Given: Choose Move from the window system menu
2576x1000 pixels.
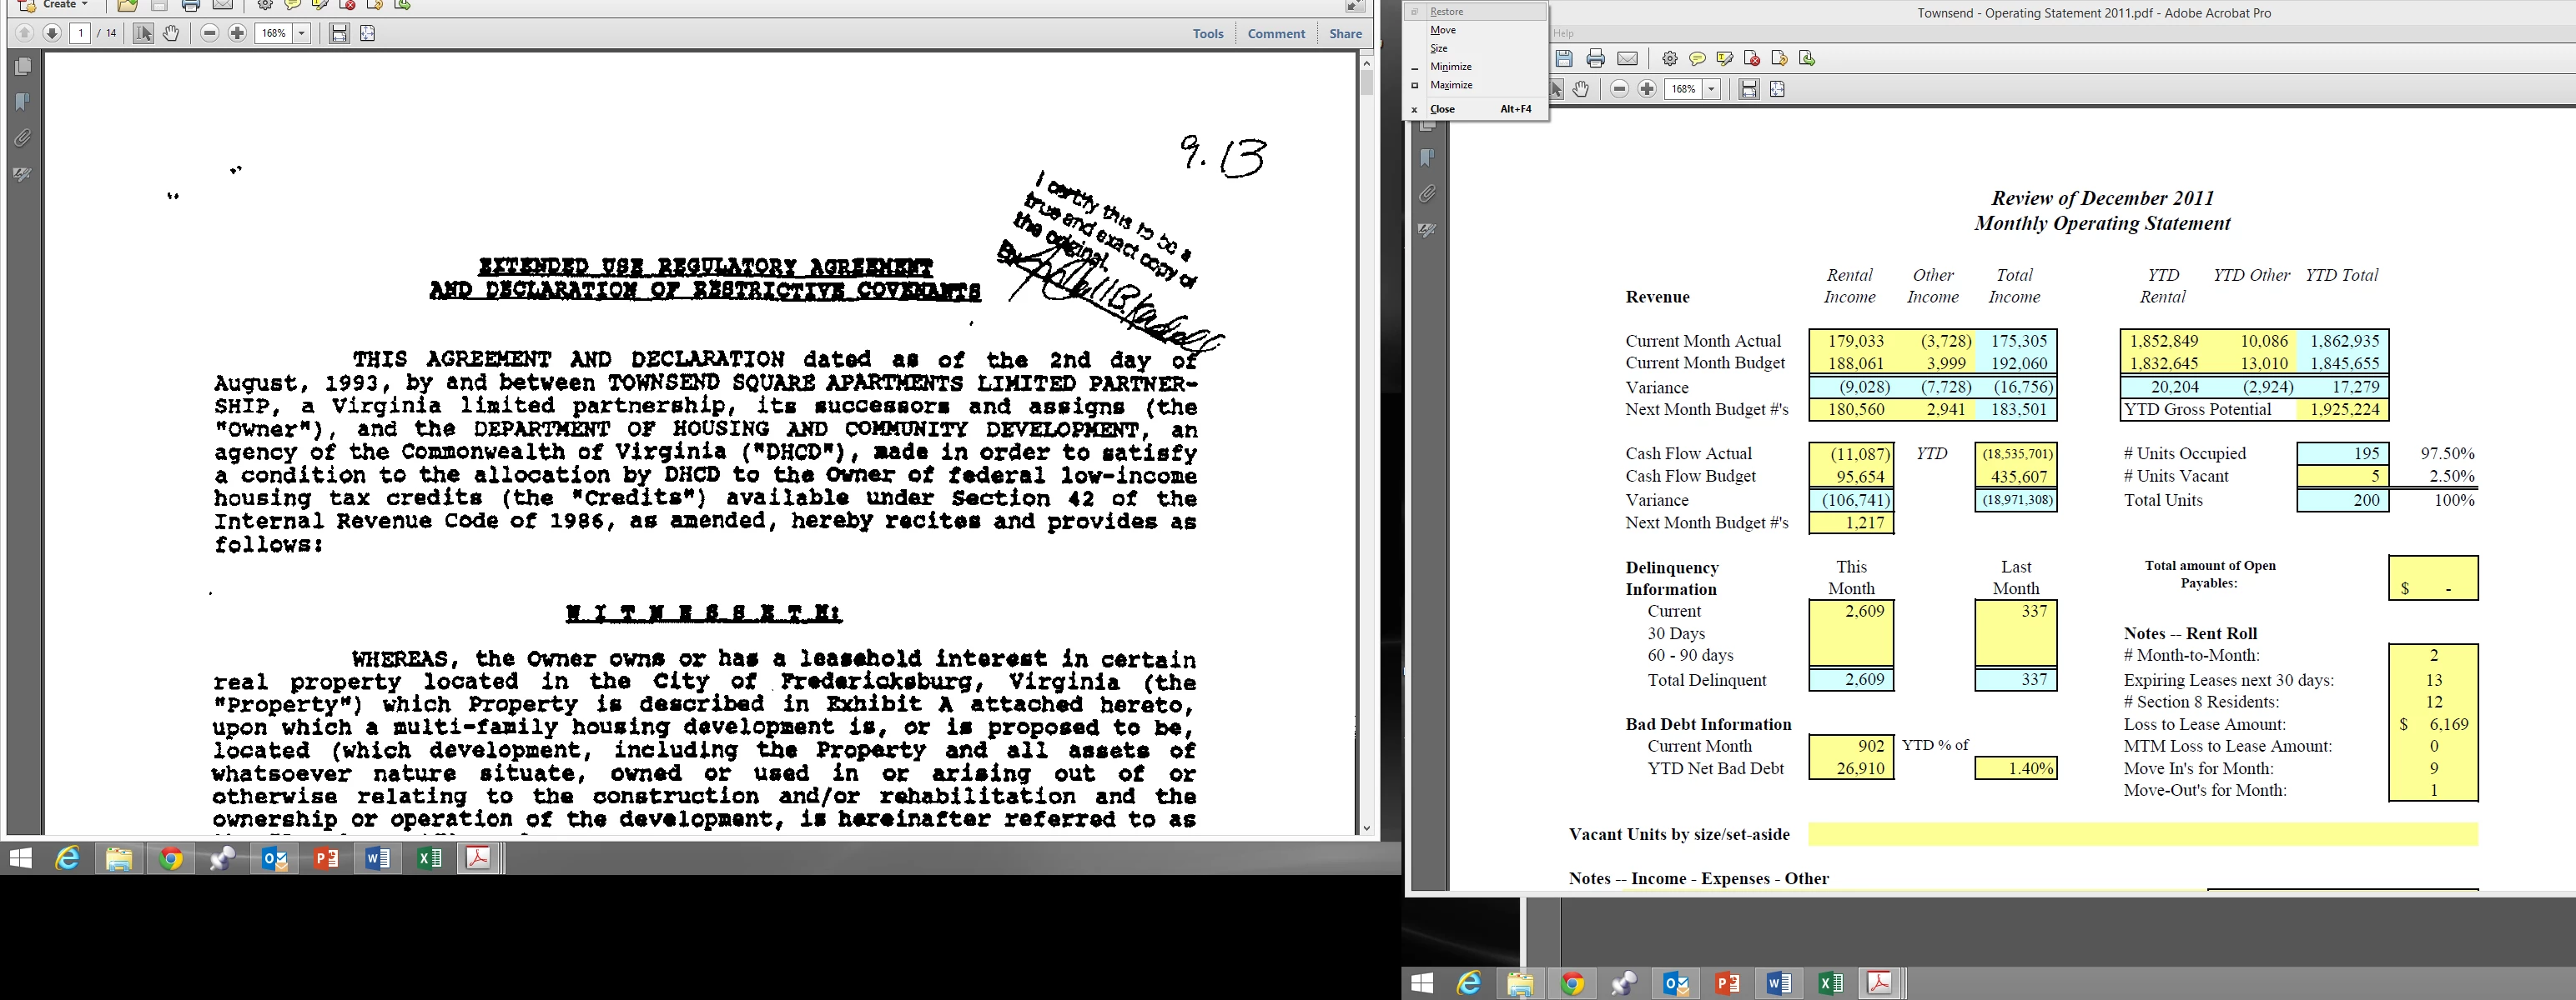Looking at the screenshot, I should point(1443,30).
